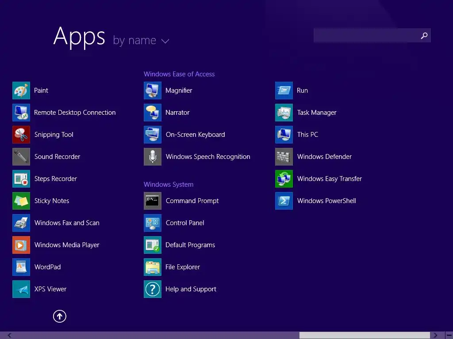Click the search magnifying glass button
The width and height of the screenshot is (453, 339).
424,35
